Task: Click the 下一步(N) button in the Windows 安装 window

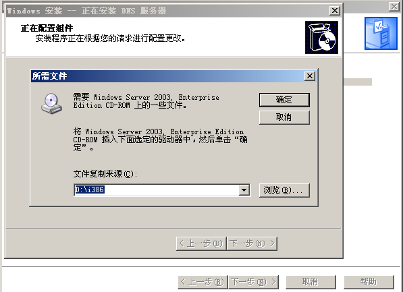Action: pyautogui.click(x=252, y=243)
